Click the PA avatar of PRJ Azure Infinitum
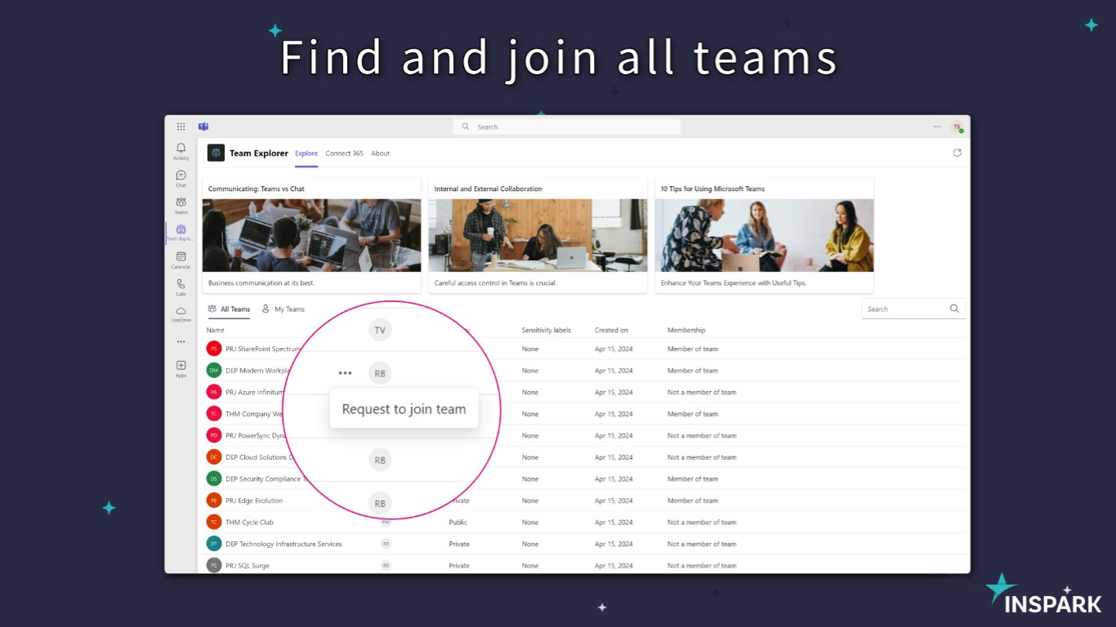Screen dimensions: 1116x627 click(214, 392)
